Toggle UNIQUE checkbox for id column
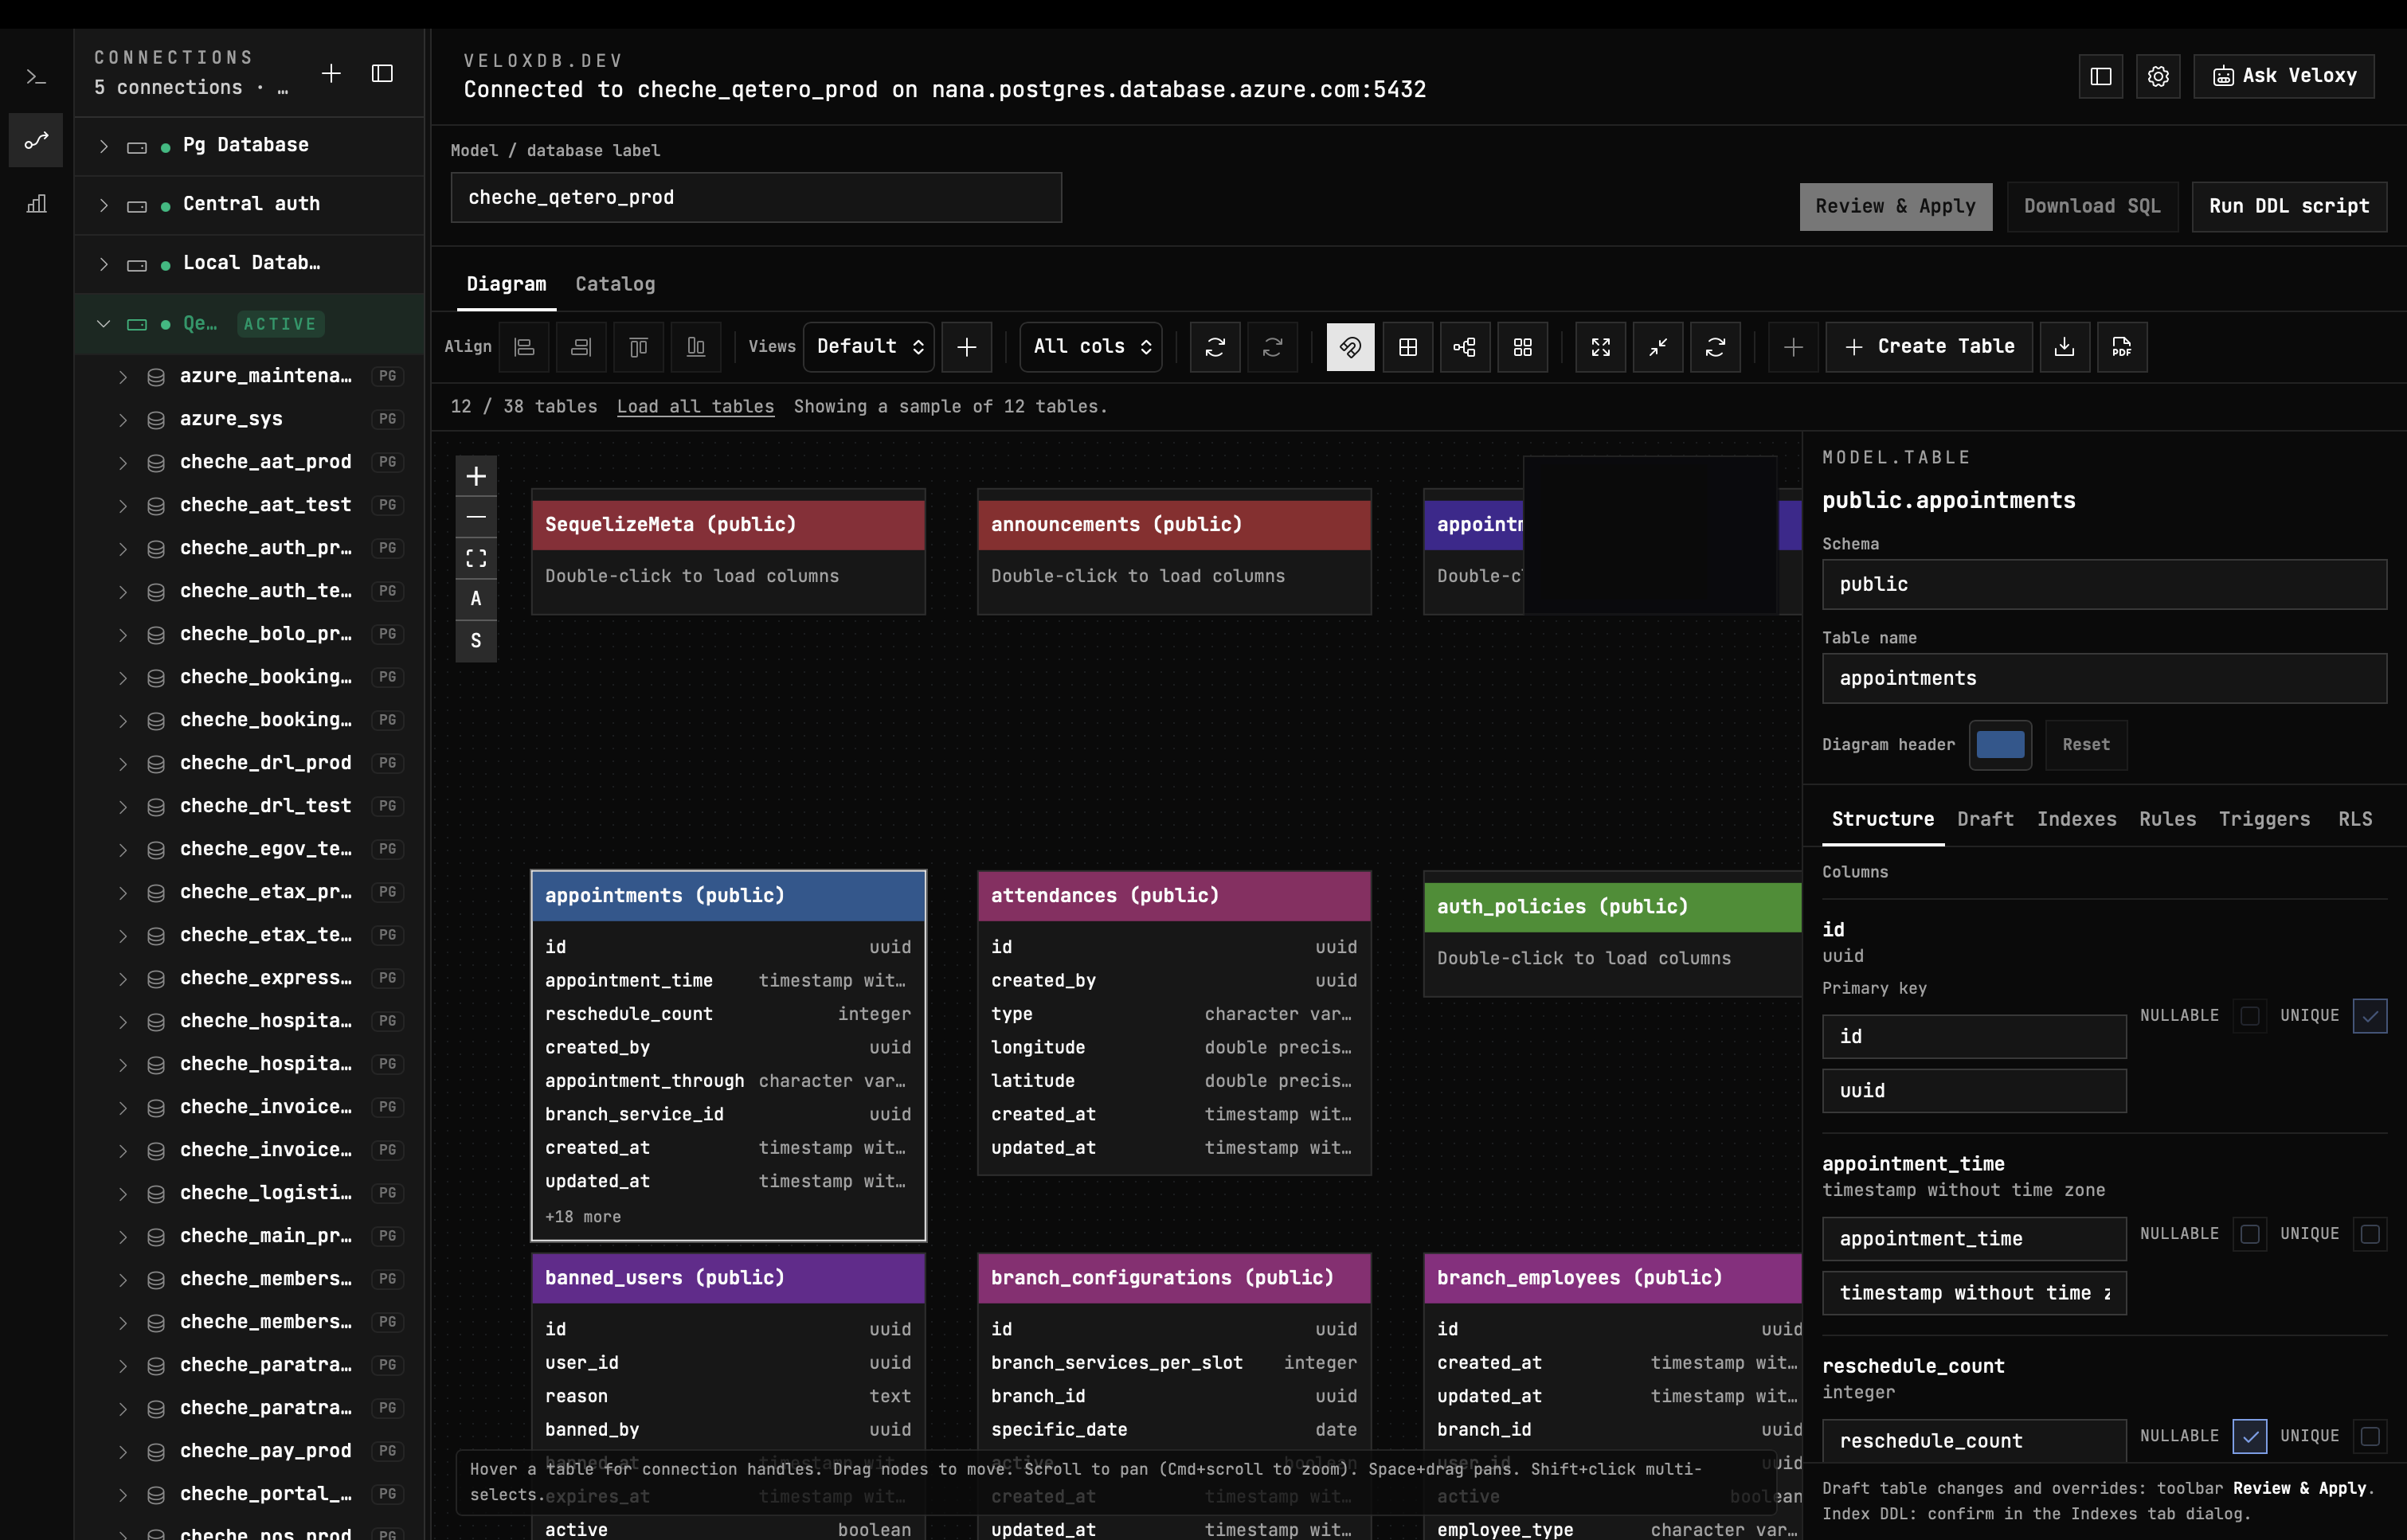2407x1540 pixels. pyautogui.click(x=2370, y=1016)
